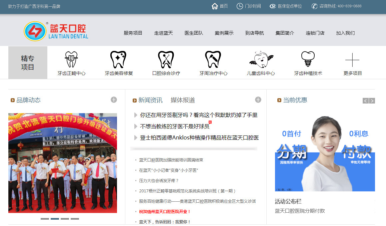Screen dimensions: 386x226
Task: Click the eye icon for 医保定点单位
Action: [273, 6]
